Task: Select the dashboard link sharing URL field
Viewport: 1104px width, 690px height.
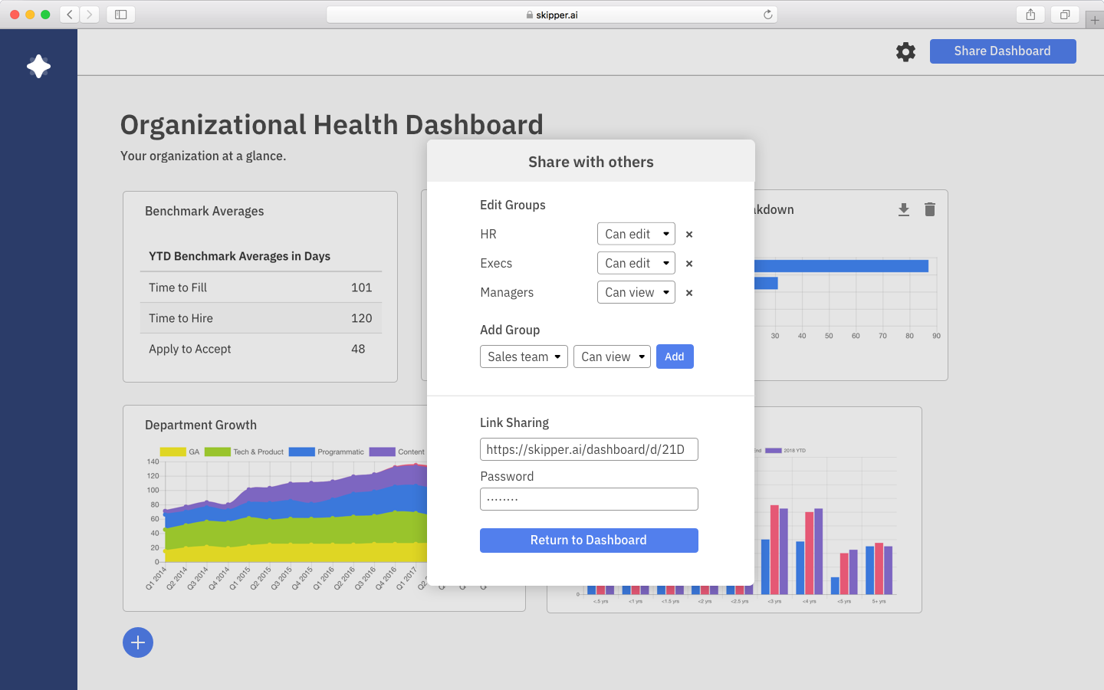Action: click(589, 449)
